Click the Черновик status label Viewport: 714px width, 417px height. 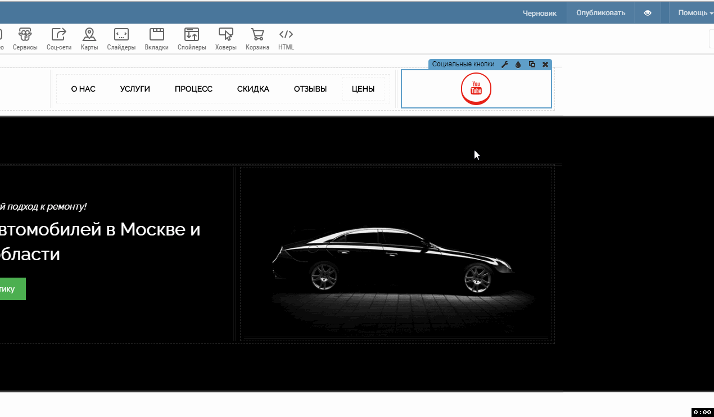pos(540,13)
